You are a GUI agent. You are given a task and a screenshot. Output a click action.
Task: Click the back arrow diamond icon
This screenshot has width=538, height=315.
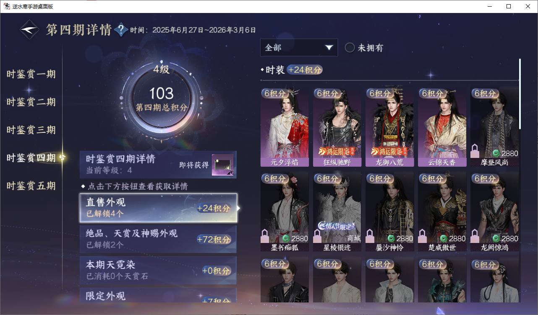(30, 29)
